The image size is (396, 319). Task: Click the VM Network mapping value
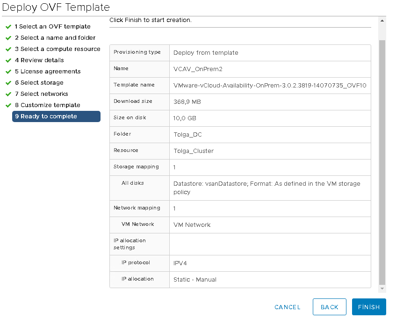click(192, 225)
